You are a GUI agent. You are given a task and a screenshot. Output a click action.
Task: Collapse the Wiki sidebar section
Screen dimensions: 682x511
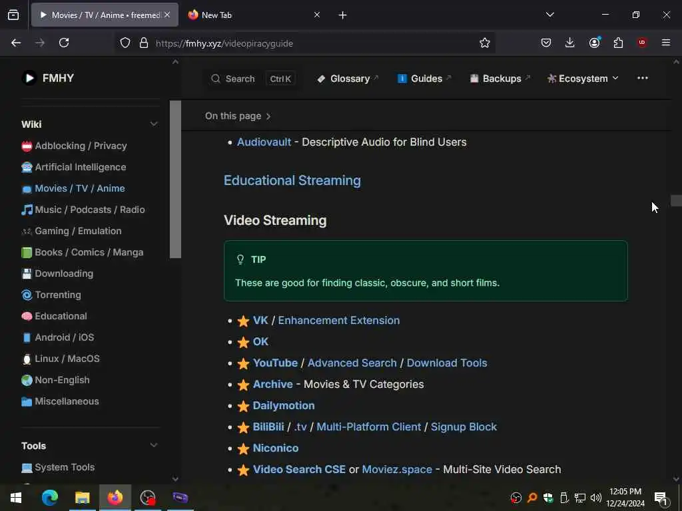[x=154, y=124]
